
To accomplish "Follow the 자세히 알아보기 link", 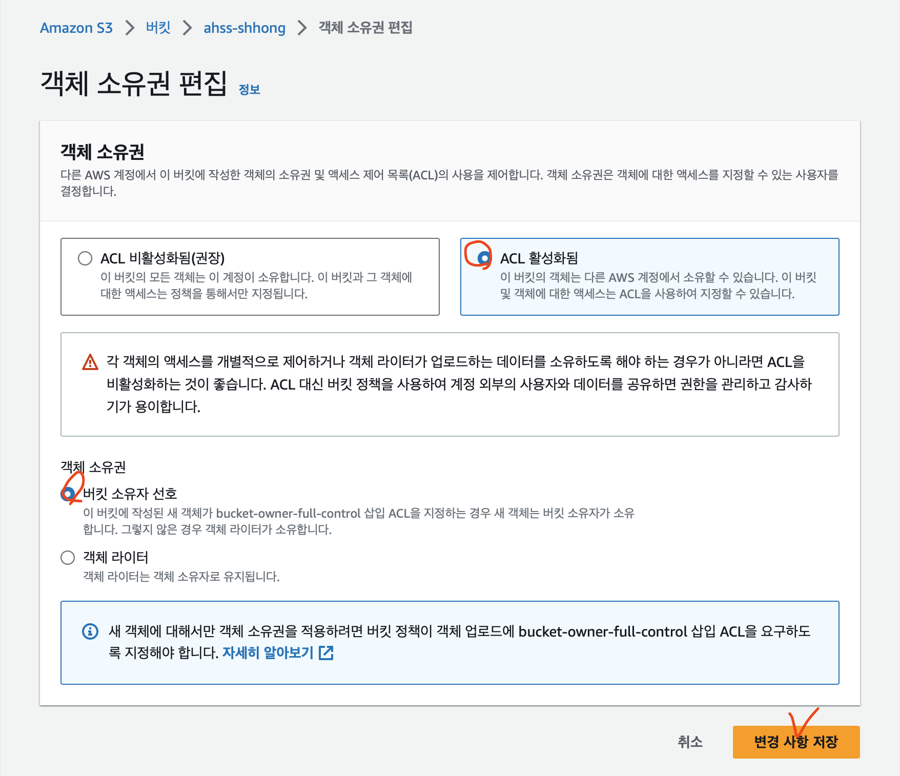I will (268, 652).
